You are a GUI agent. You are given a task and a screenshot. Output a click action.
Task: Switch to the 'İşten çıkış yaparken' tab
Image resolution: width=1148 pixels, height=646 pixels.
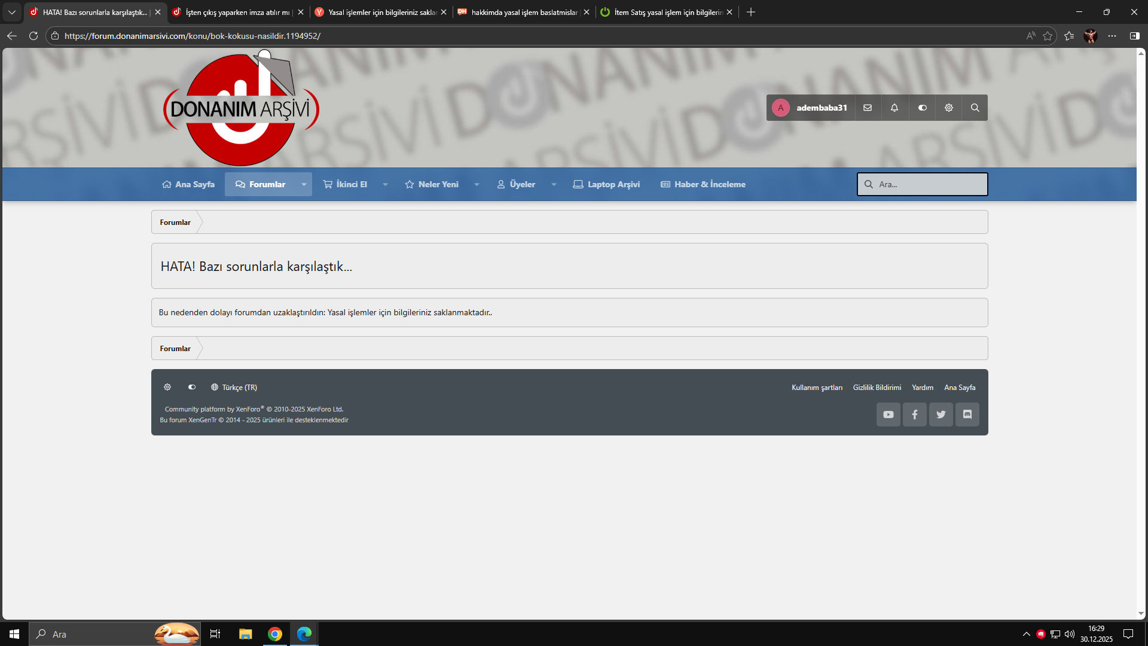(233, 12)
